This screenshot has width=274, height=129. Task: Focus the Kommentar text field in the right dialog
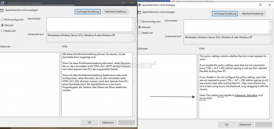click(x=226, y=27)
